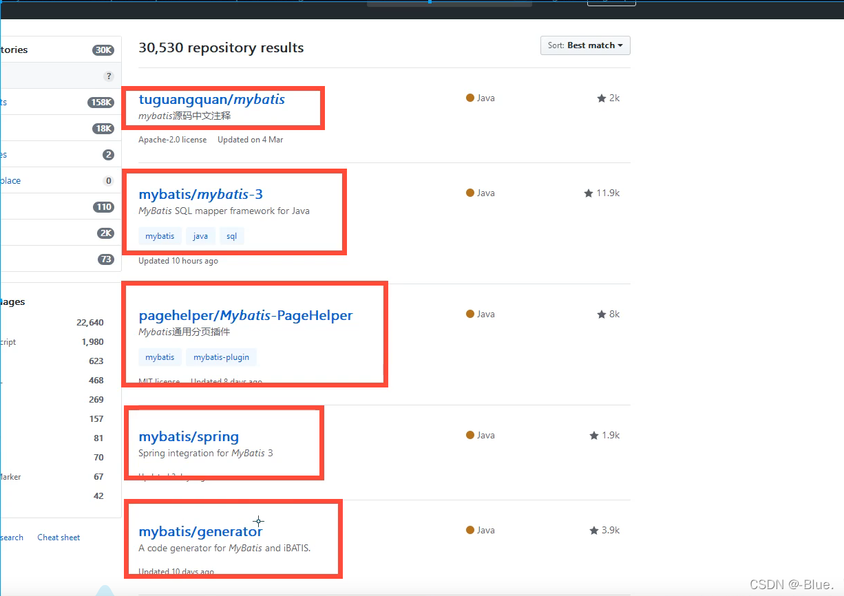
Task: Open the Cheat sheet link
Action: 59,538
